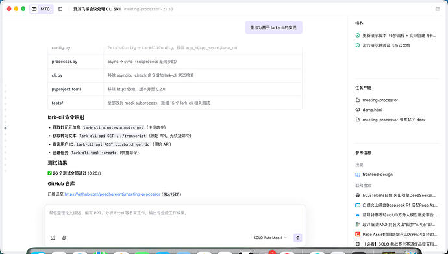Click the lark-cli task +create code snippet
Viewport: 448px width, 254px height.
(x=94, y=153)
